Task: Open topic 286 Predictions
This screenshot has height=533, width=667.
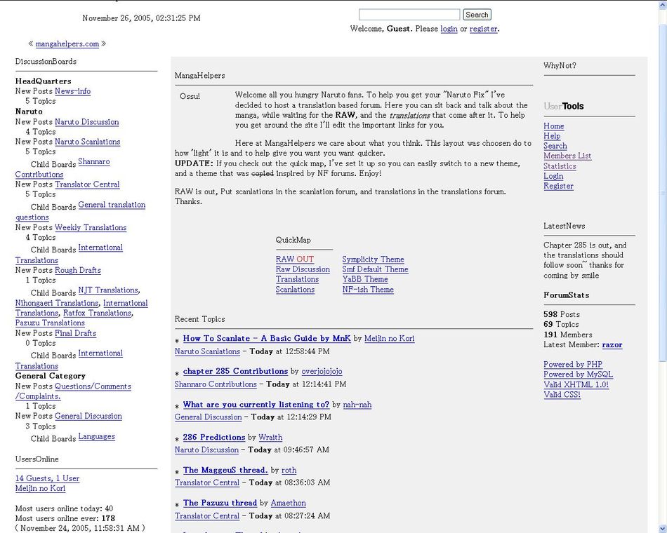Action: pyautogui.click(x=214, y=437)
